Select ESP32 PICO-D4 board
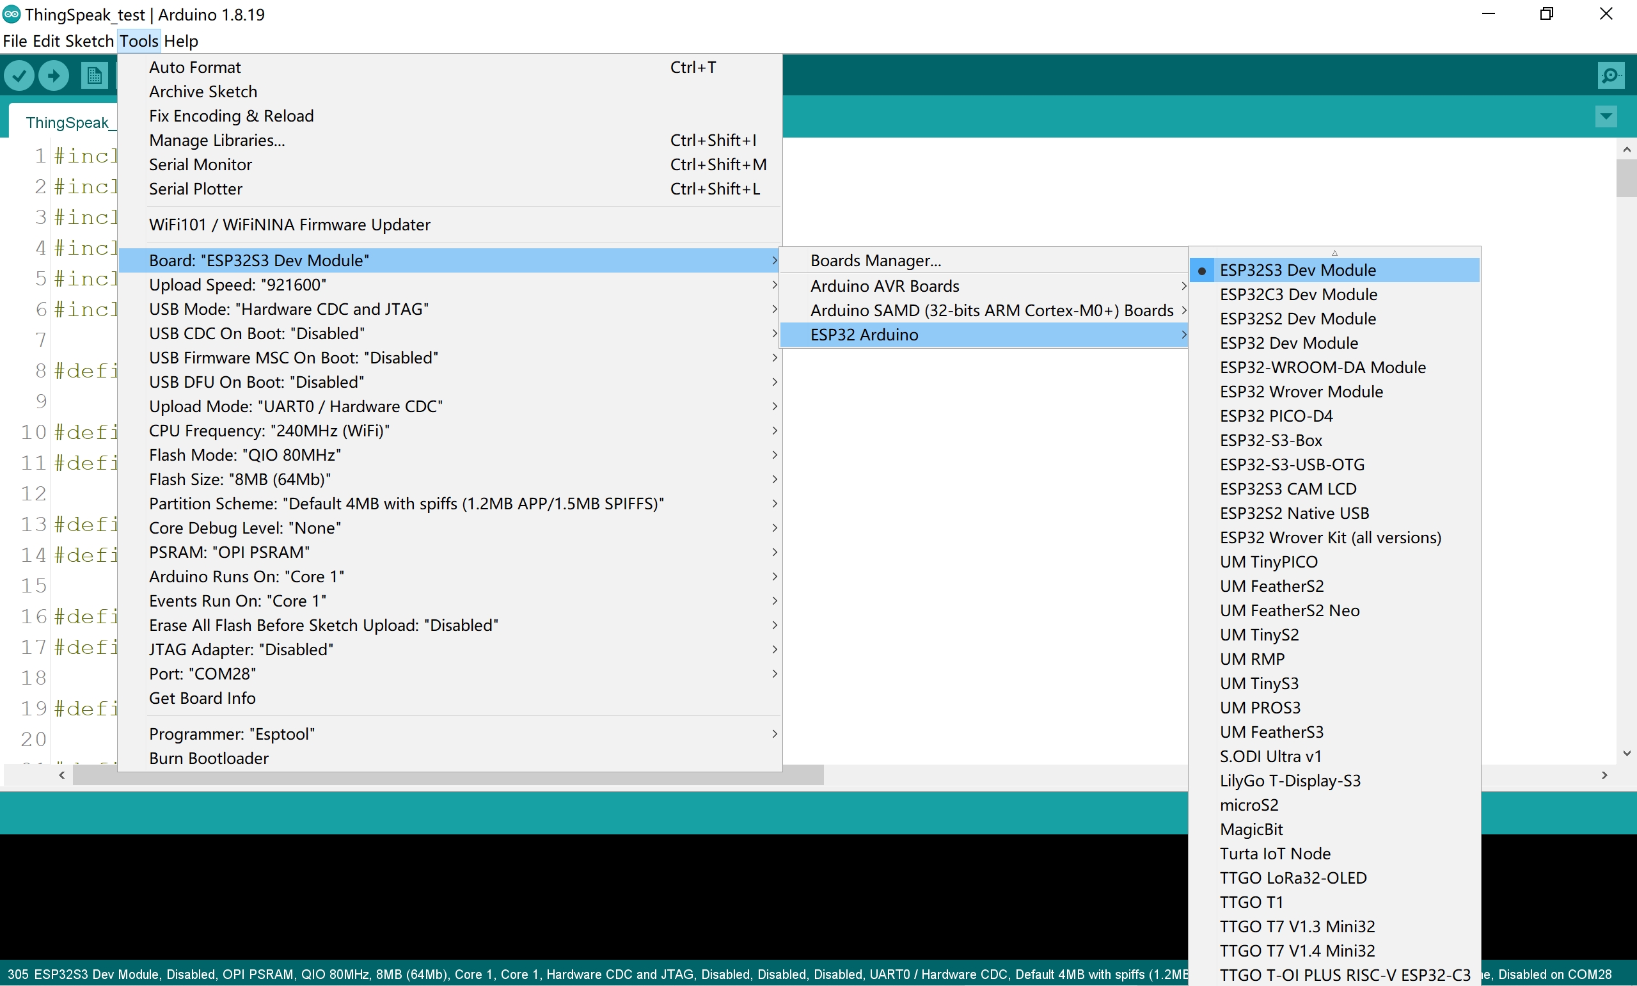1637x986 pixels. (1334, 416)
